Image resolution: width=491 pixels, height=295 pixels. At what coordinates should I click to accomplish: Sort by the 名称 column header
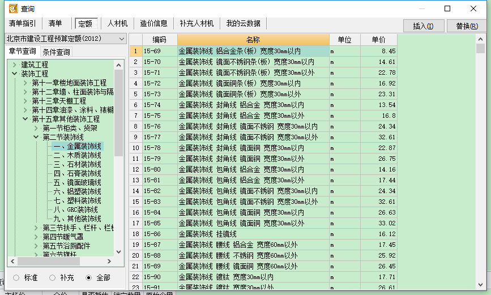coord(253,40)
